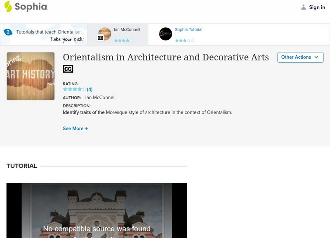This screenshot has height=238, width=330.
Task: Click the 'Tutorials that teach Orientalism' text
Action: click(49, 32)
